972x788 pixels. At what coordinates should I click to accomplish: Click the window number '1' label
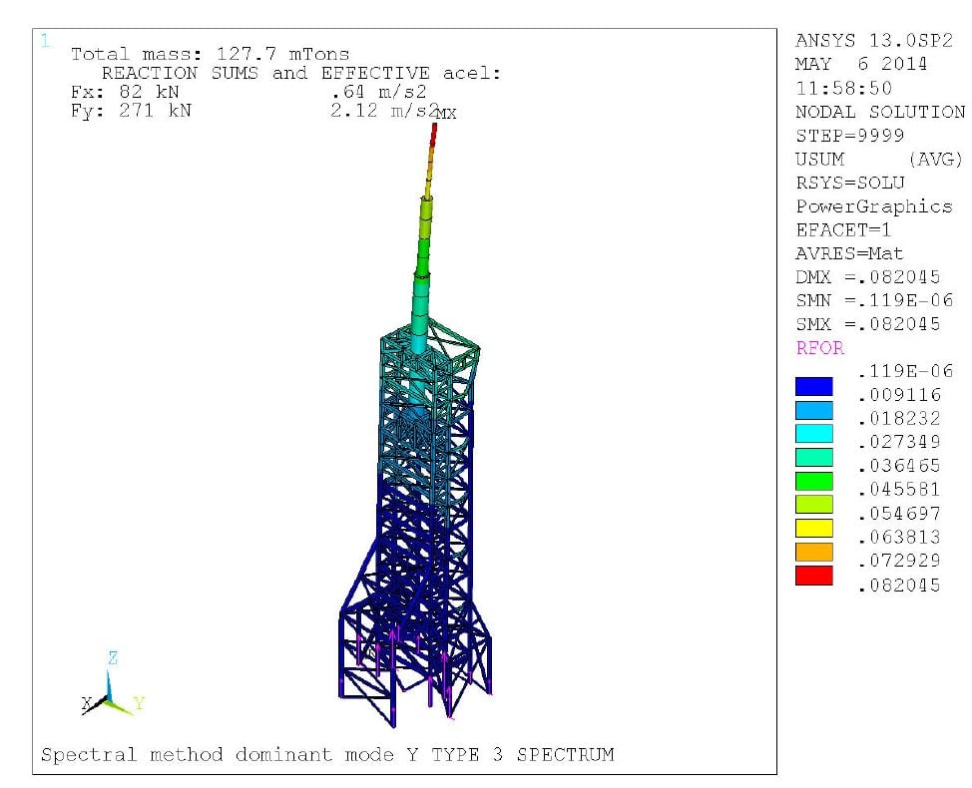point(45,42)
